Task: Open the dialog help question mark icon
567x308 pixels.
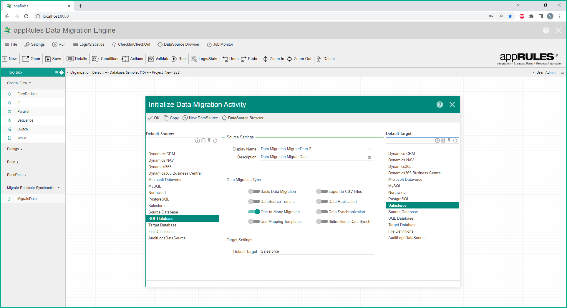Action: 440,105
